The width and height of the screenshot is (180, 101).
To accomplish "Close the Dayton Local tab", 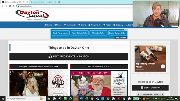I will tap(27, 2).
